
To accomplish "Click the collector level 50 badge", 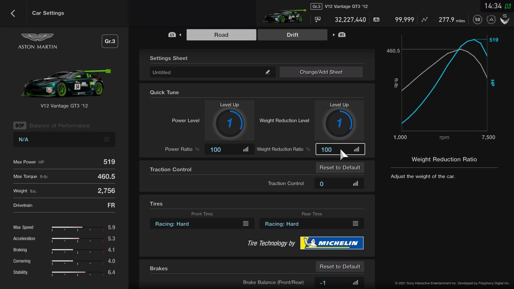I will click(x=477, y=19).
